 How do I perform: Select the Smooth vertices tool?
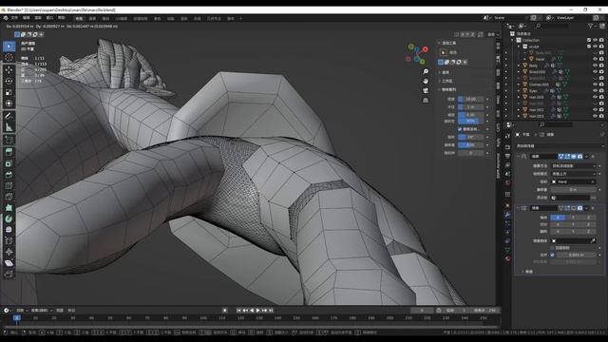point(9,230)
